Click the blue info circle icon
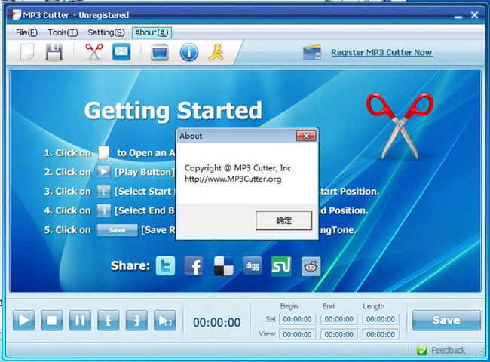 tap(188, 52)
